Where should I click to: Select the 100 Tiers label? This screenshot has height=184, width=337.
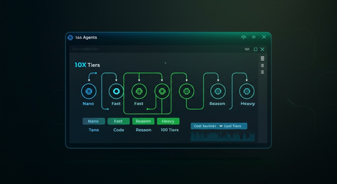(x=169, y=130)
